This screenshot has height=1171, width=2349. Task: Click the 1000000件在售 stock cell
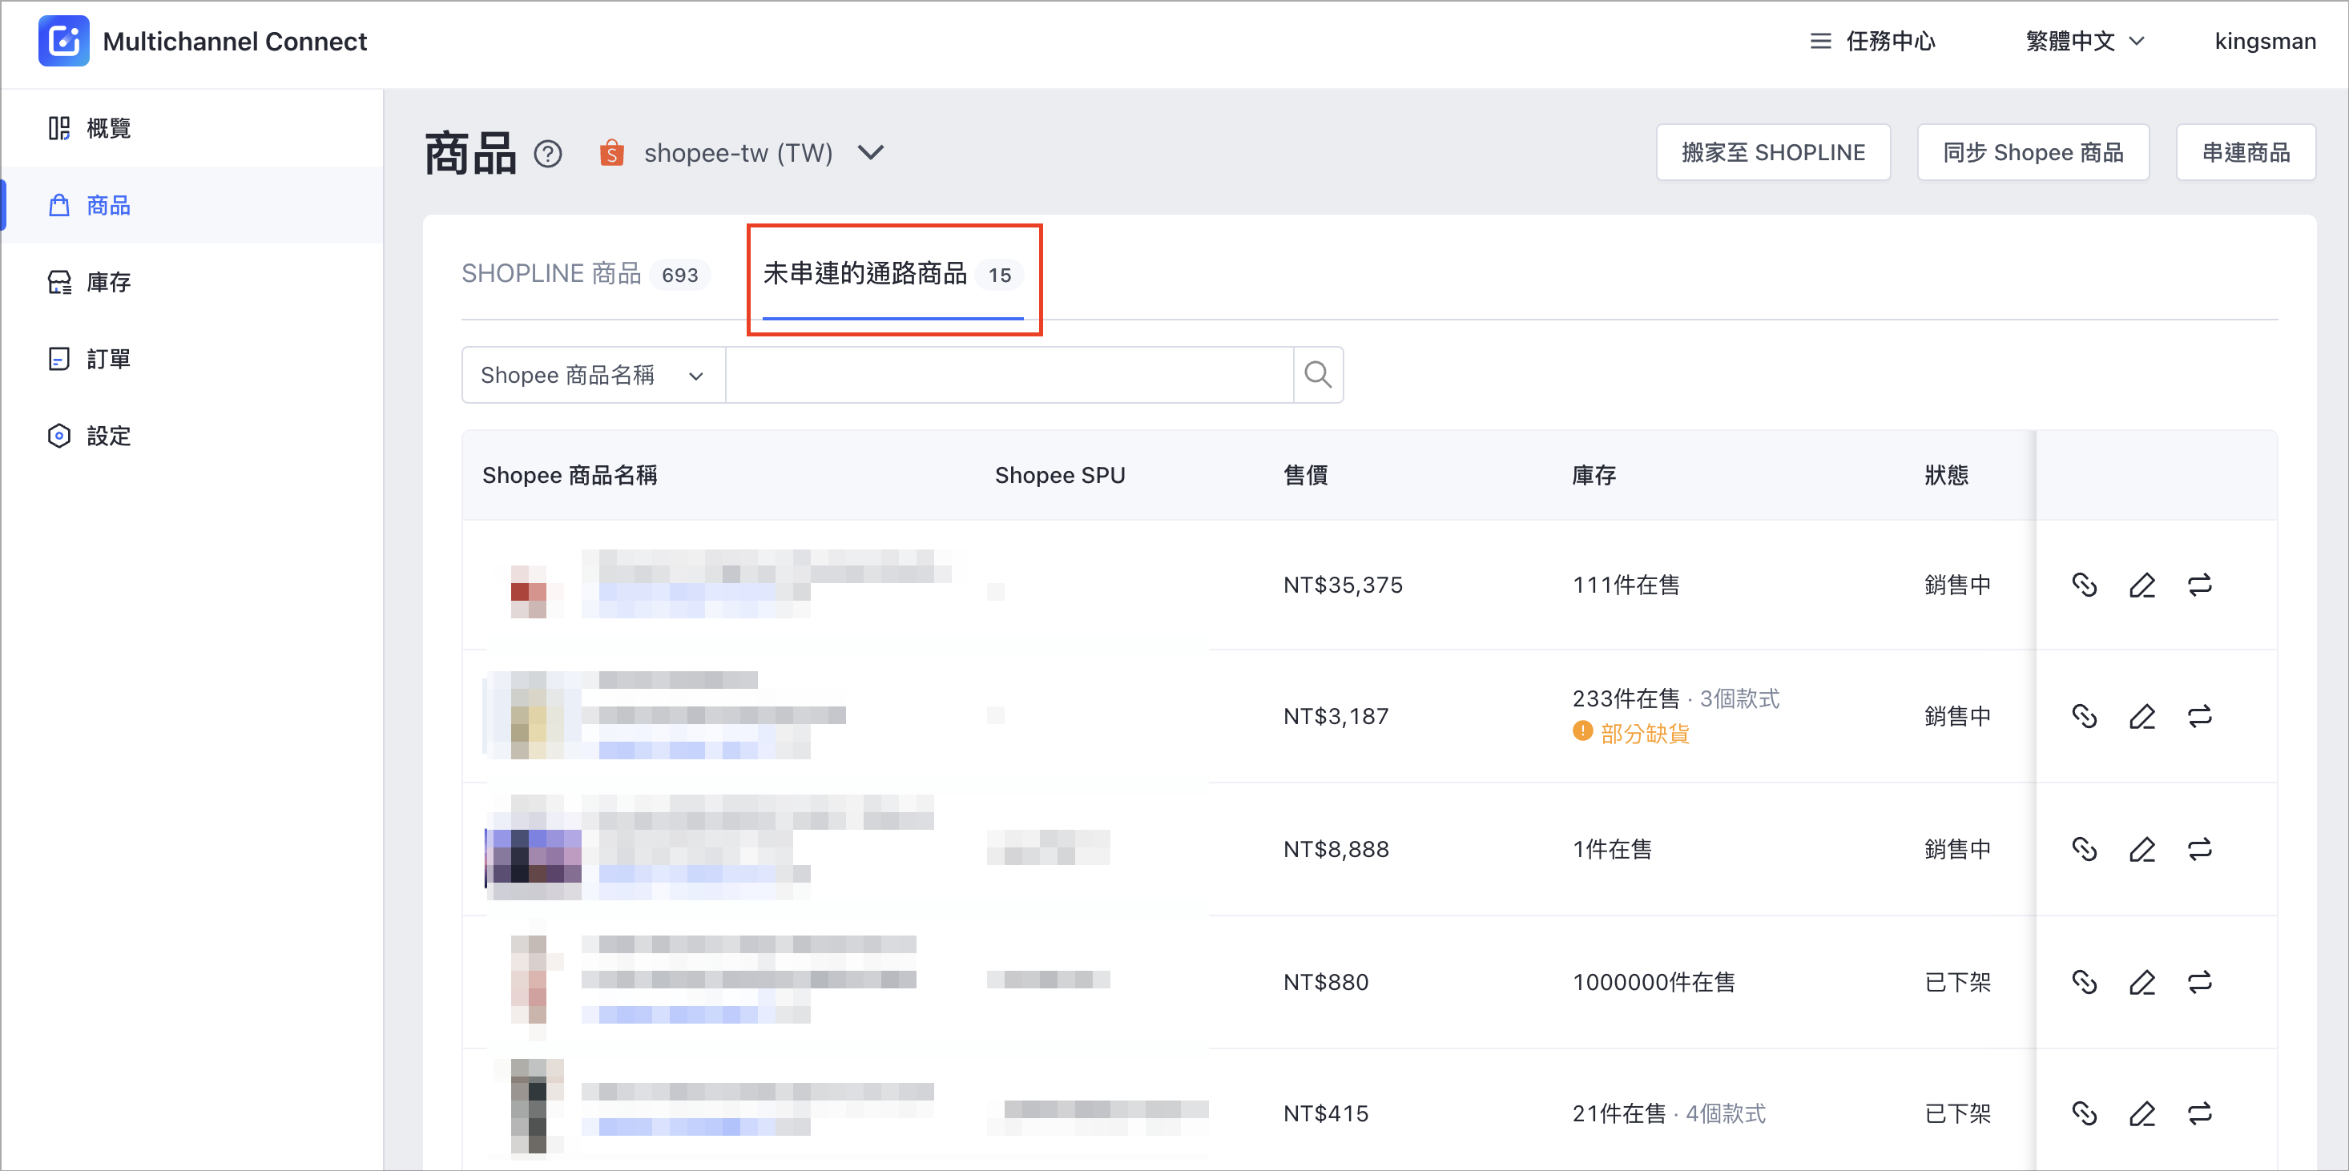(1654, 982)
